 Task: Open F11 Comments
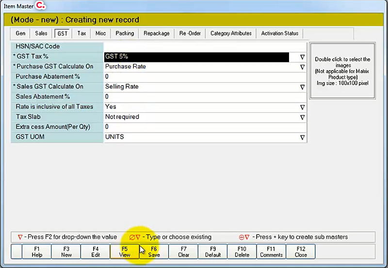[x=271, y=252]
